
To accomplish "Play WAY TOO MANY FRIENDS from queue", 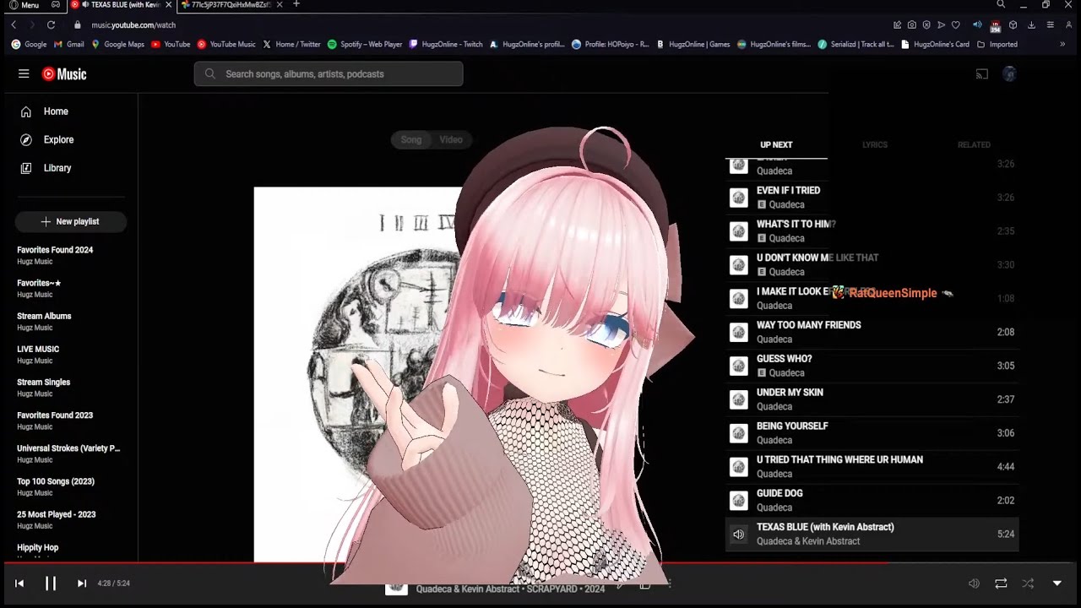I will click(x=872, y=332).
